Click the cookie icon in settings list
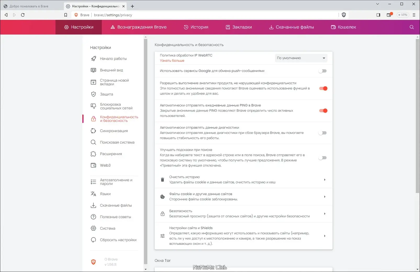Image resolution: width=420 pixels, height=272 pixels. (163, 197)
